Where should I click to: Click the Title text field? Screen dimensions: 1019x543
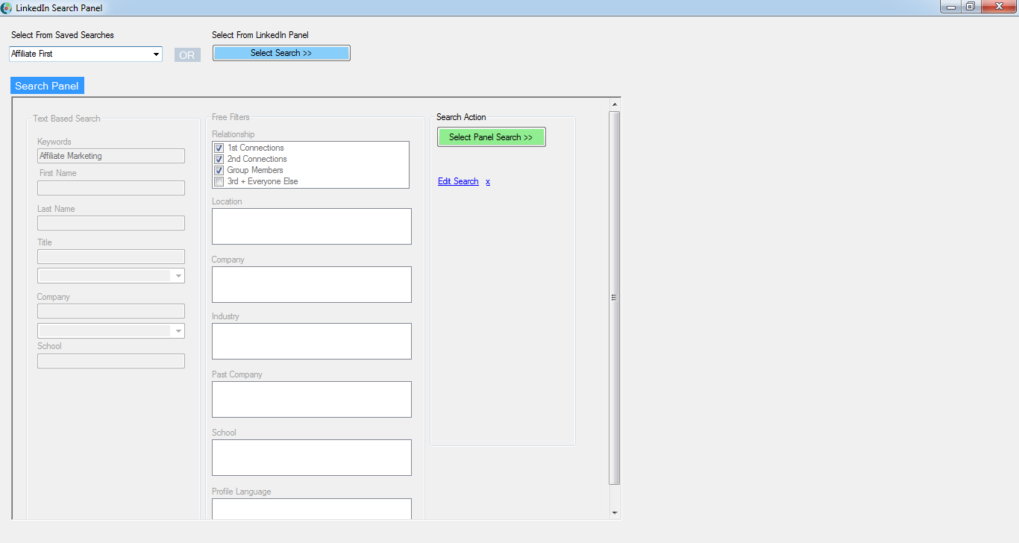point(111,257)
